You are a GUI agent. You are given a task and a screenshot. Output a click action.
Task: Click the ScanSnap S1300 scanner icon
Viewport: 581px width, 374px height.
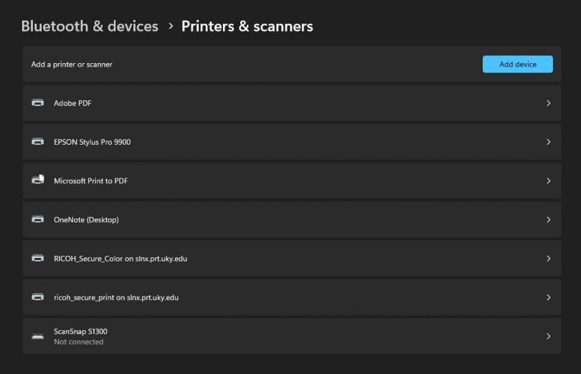click(x=37, y=337)
